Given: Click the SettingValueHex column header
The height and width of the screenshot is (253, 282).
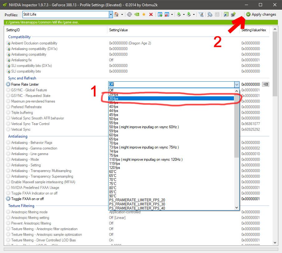Looking at the screenshot, I should (x=254, y=30).
